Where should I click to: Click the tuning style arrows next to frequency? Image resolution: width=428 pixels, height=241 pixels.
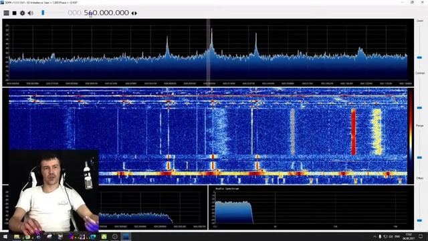(x=134, y=13)
